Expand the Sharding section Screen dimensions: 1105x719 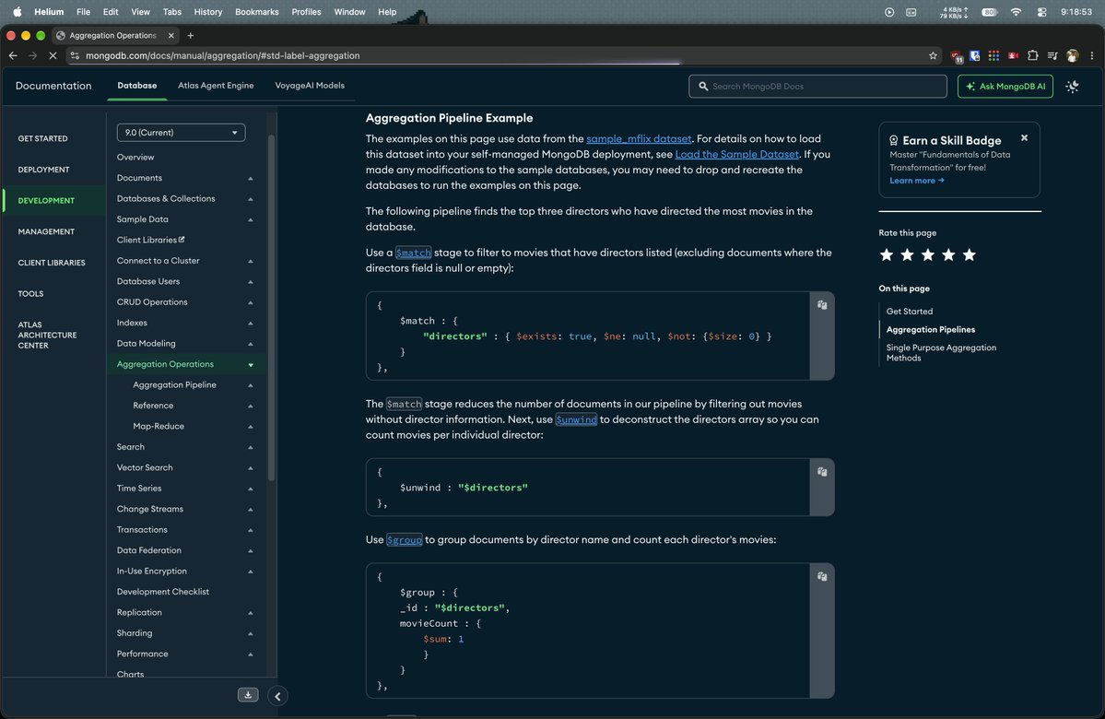click(250, 633)
